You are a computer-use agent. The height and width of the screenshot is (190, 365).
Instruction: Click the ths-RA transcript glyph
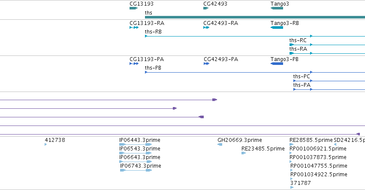[x=327, y=53]
